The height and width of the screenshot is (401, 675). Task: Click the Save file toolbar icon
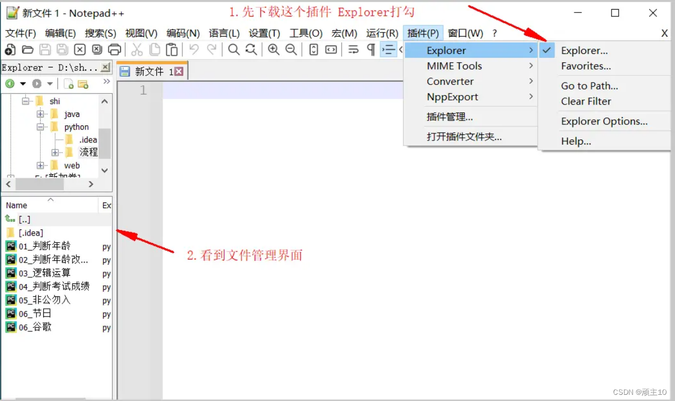click(45, 49)
